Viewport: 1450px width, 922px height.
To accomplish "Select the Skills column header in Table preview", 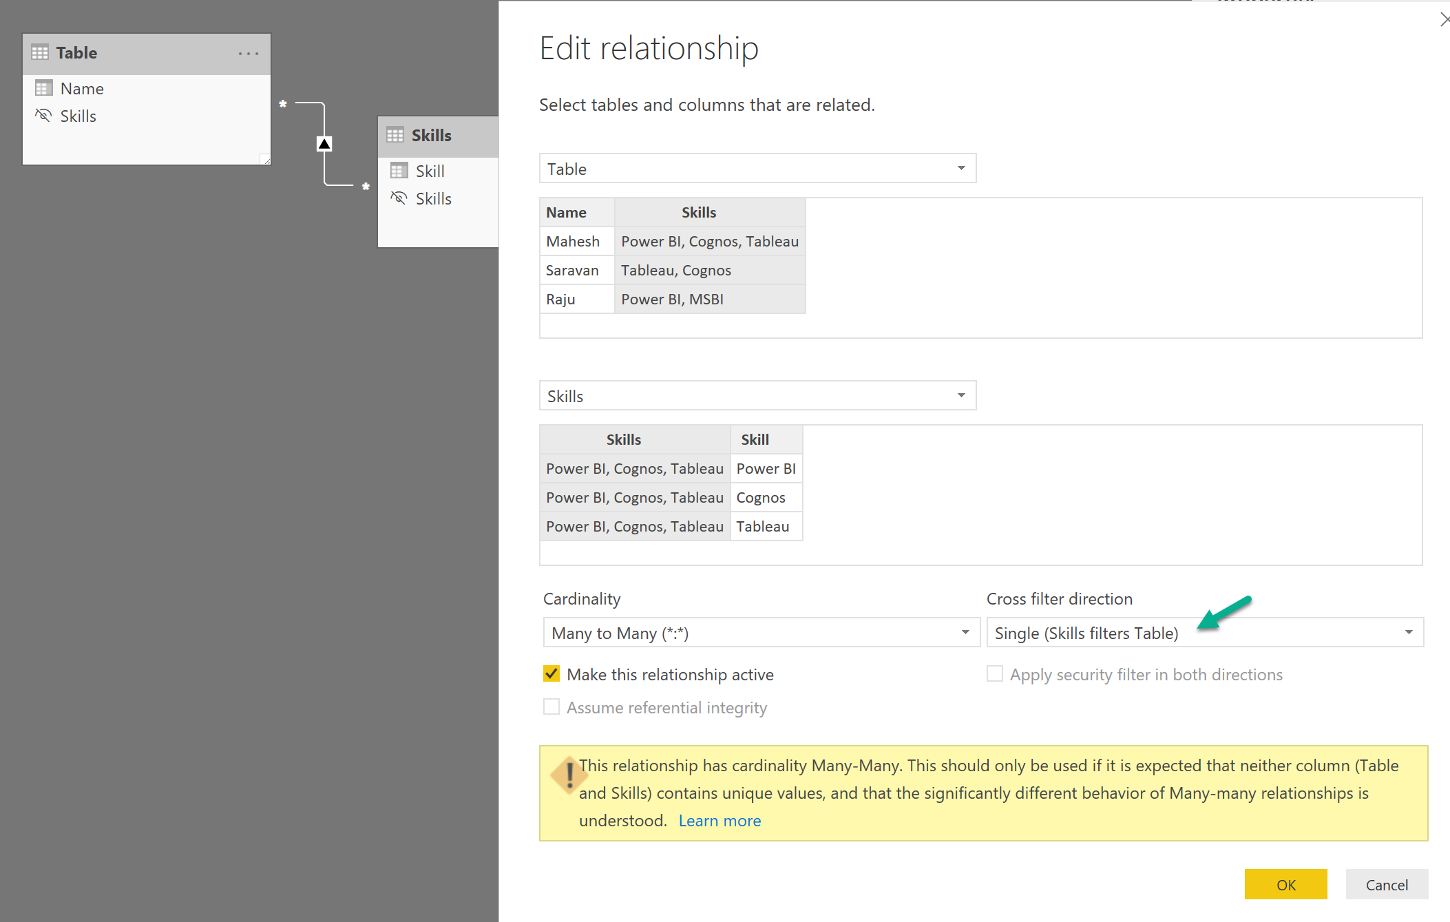I will 710,212.
